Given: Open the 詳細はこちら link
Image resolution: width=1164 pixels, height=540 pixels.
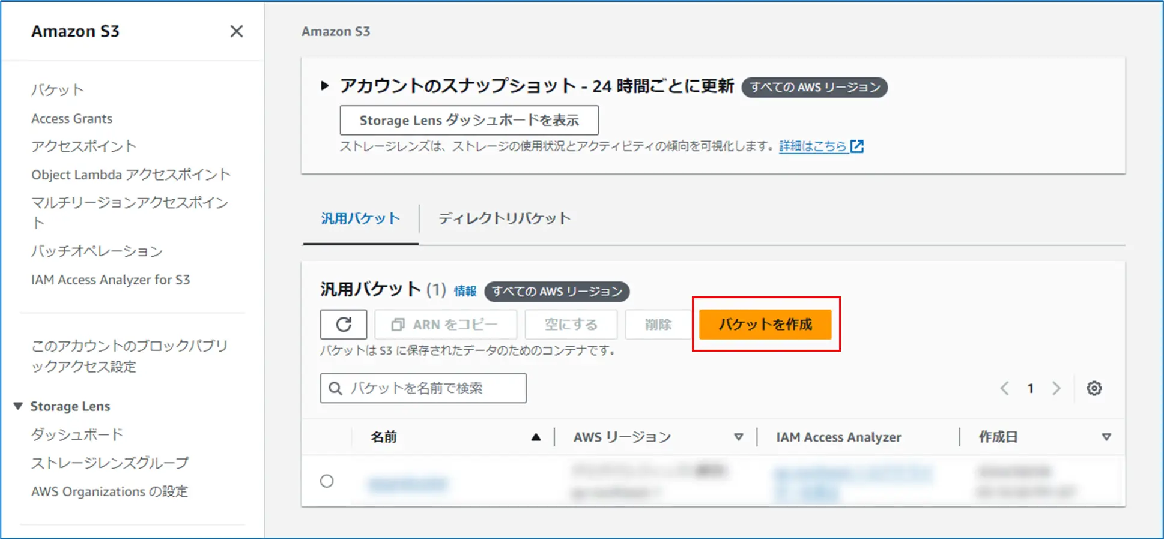Looking at the screenshot, I should pos(813,146).
